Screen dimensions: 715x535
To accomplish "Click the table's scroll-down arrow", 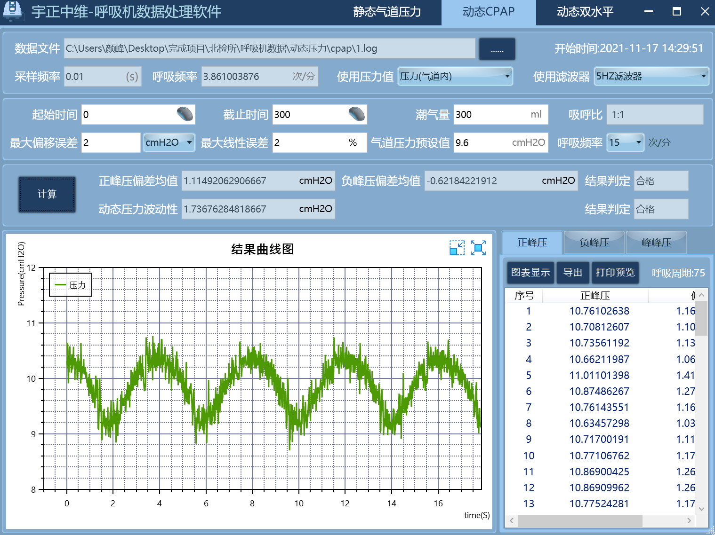I will tap(701, 509).
